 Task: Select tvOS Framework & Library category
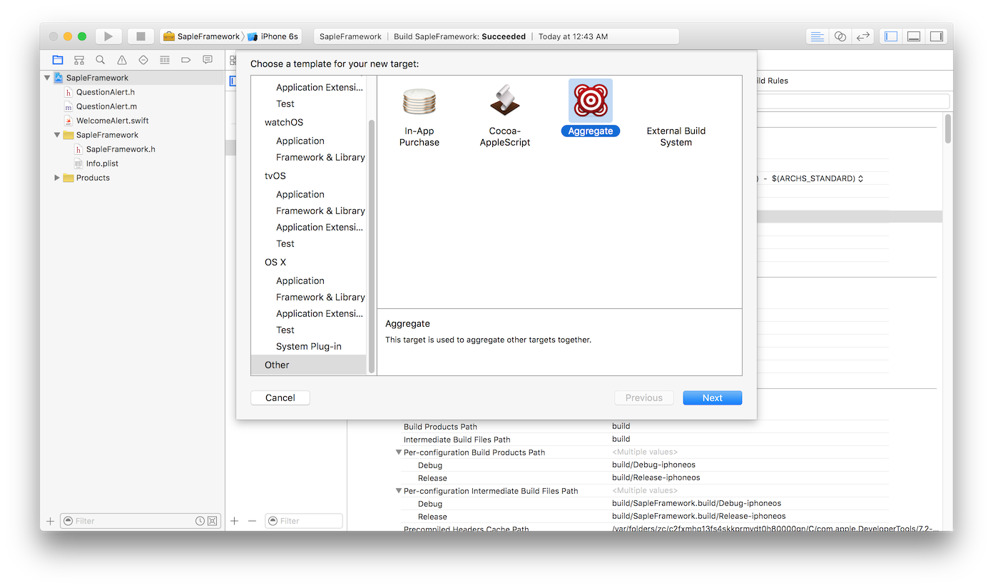(x=320, y=211)
